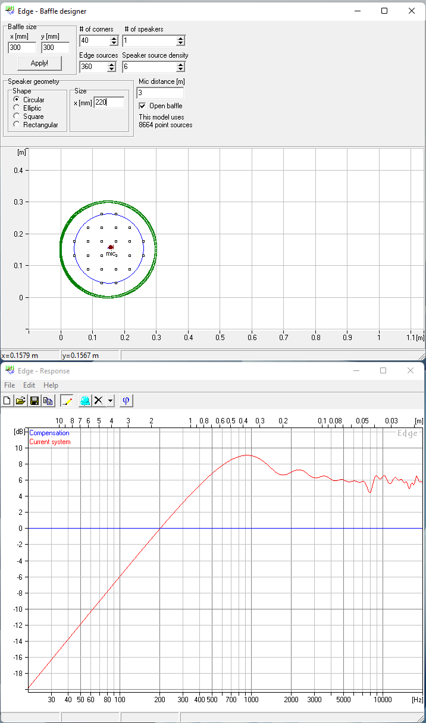Increase the number of corners stepper

pos(114,38)
